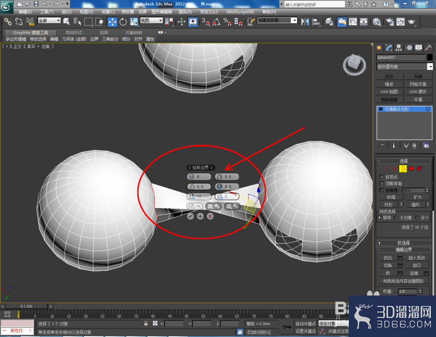Toggle pin stack icon below modifier stack
The image size is (436, 337).
click(x=382, y=145)
